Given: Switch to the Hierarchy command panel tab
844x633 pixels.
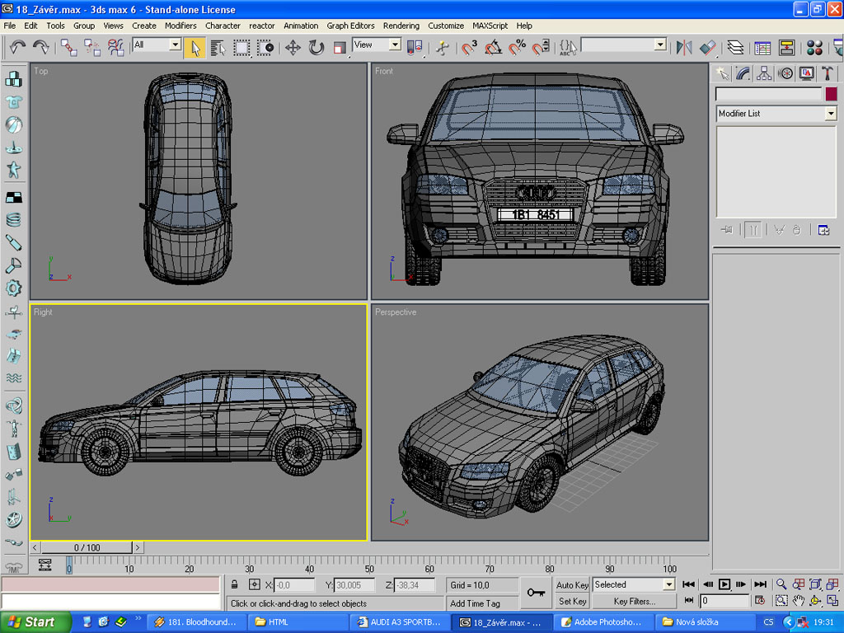Looking at the screenshot, I should click(764, 73).
